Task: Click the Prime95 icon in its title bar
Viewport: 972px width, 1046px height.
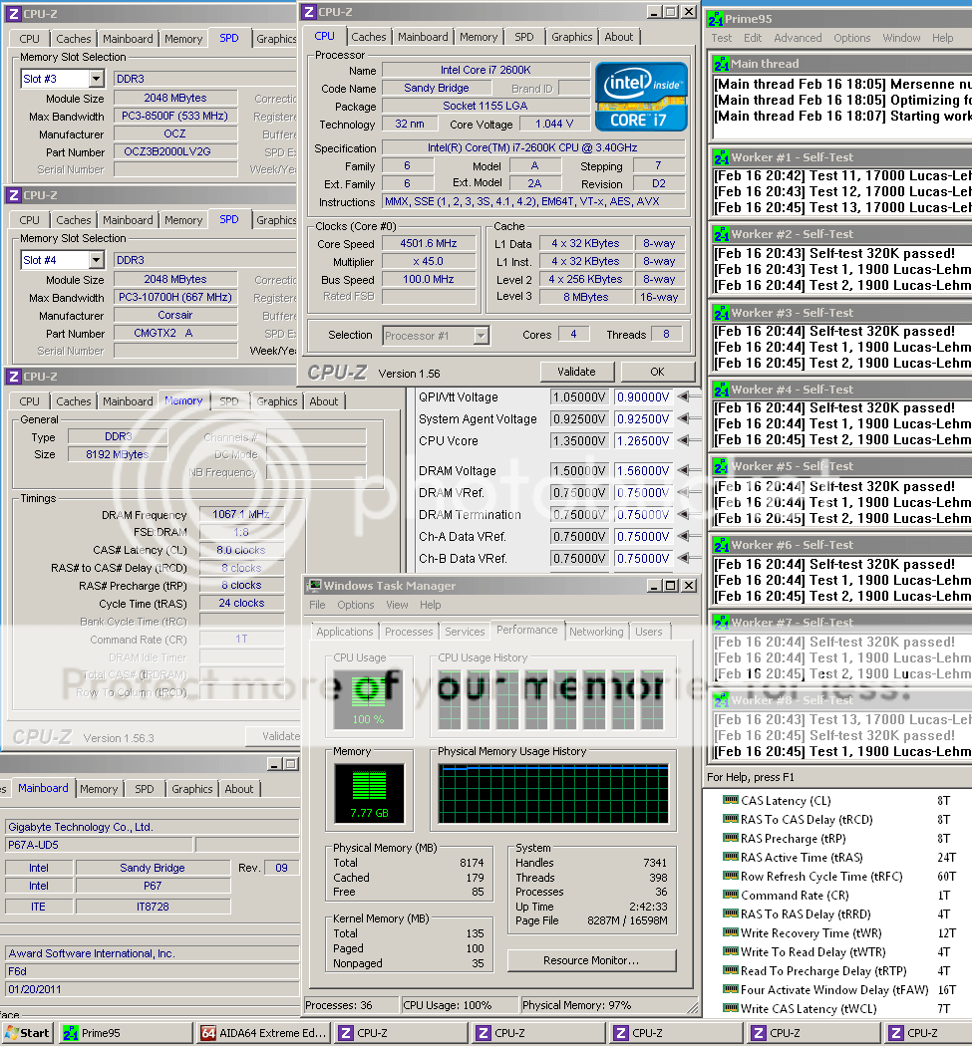Action: point(716,19)
